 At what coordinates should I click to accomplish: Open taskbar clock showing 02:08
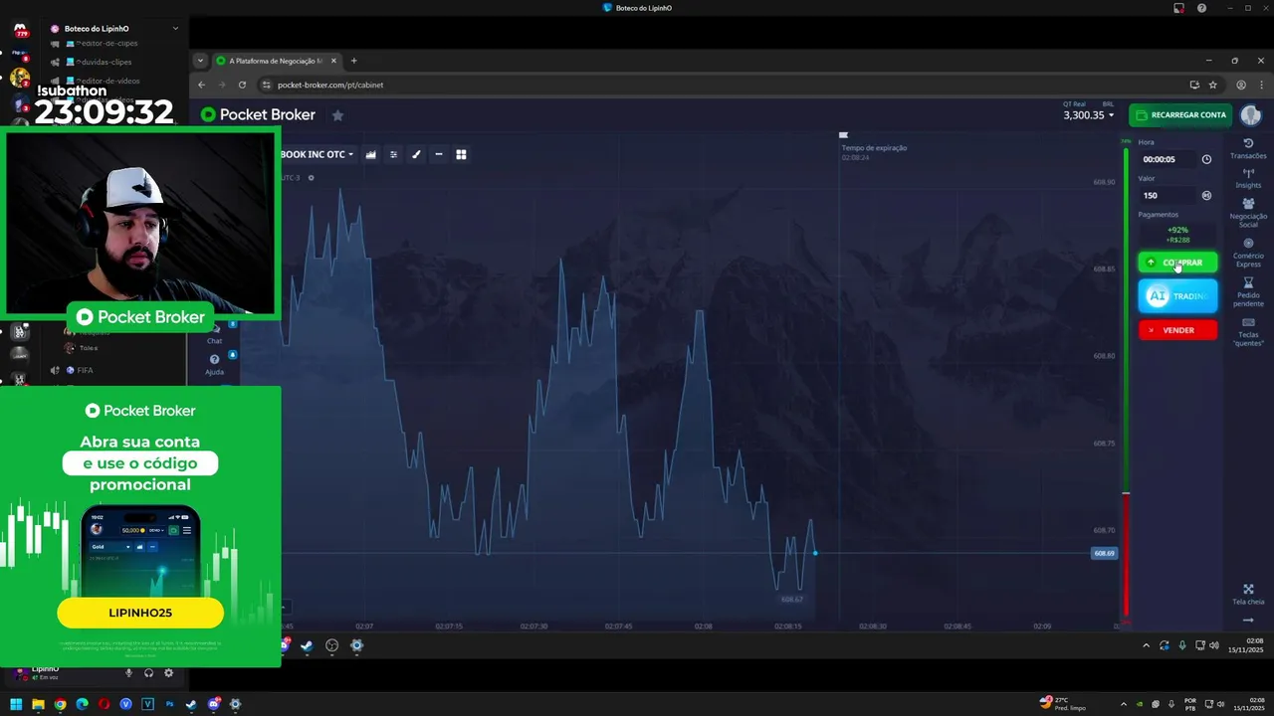click(1248, 704)
